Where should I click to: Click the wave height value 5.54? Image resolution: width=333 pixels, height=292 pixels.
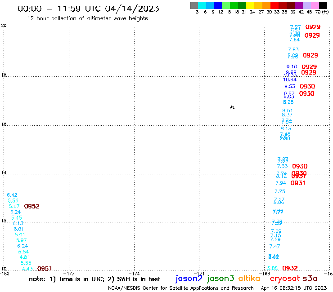[23, 252]
